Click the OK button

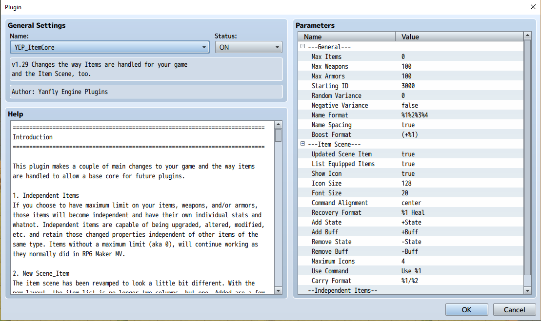[x=466, y=309]
